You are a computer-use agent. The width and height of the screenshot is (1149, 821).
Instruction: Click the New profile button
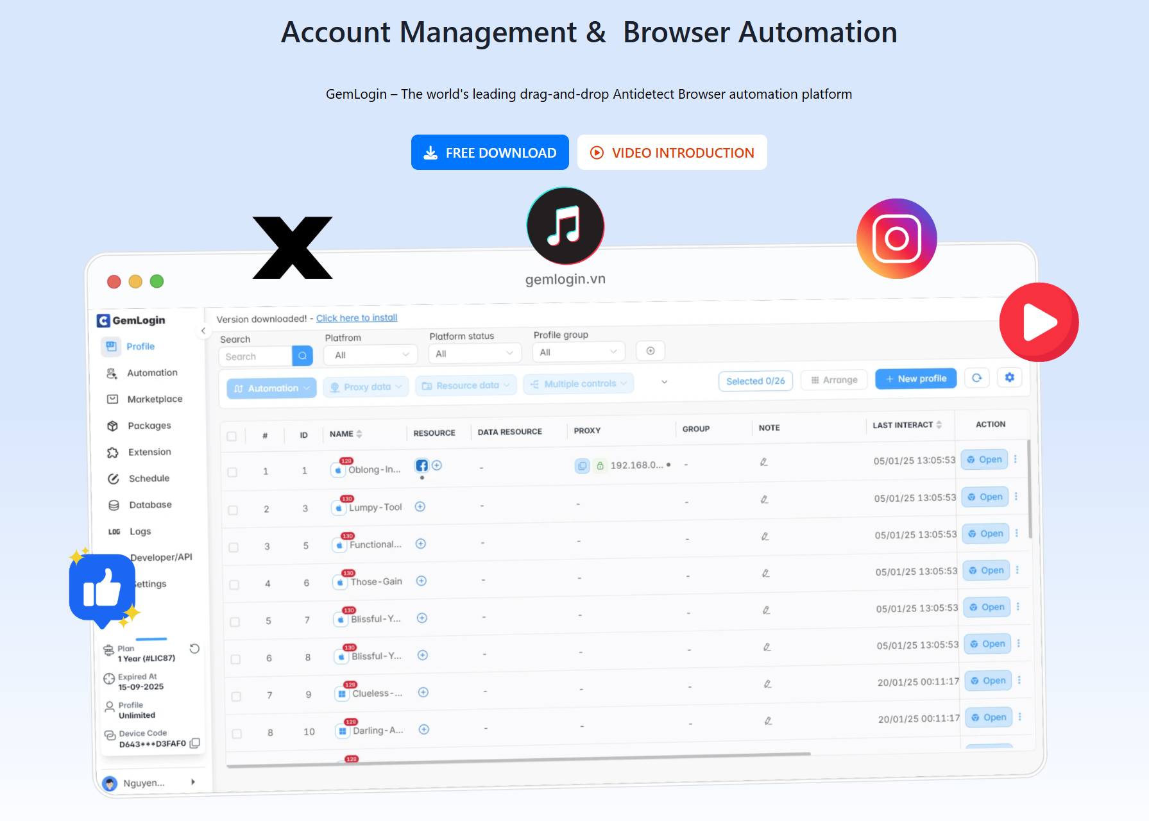[915, 379]
